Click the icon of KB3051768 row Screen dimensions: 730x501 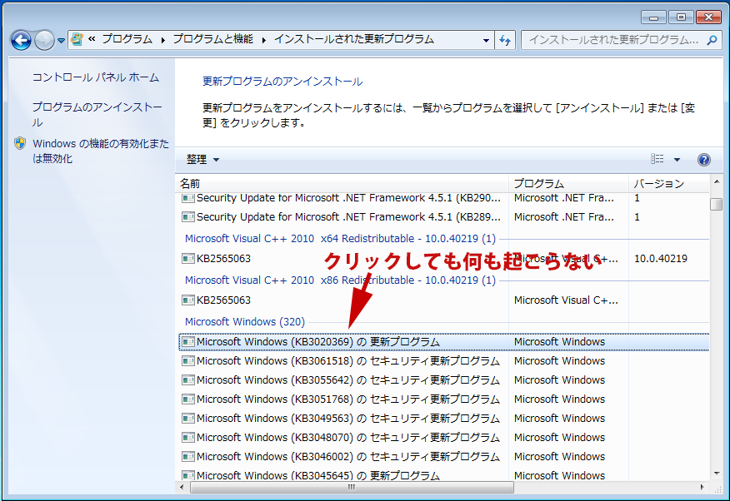coord(188,399)
